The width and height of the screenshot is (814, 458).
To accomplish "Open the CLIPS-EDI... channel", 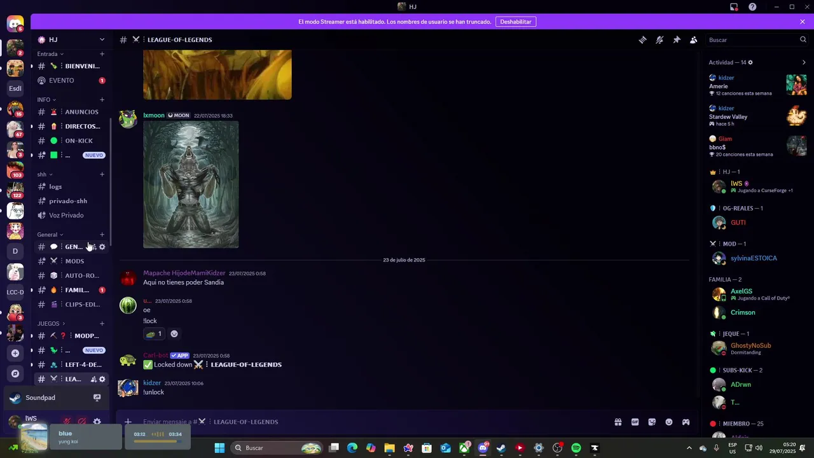I will coord(71,304).
